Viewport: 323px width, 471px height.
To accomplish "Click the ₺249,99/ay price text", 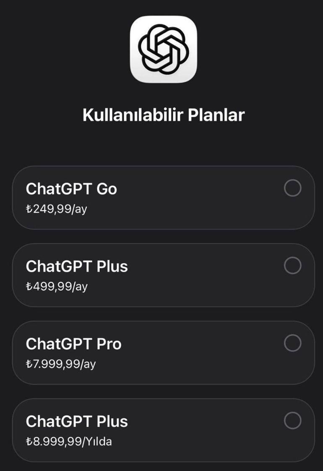I will tap(56, 209).
